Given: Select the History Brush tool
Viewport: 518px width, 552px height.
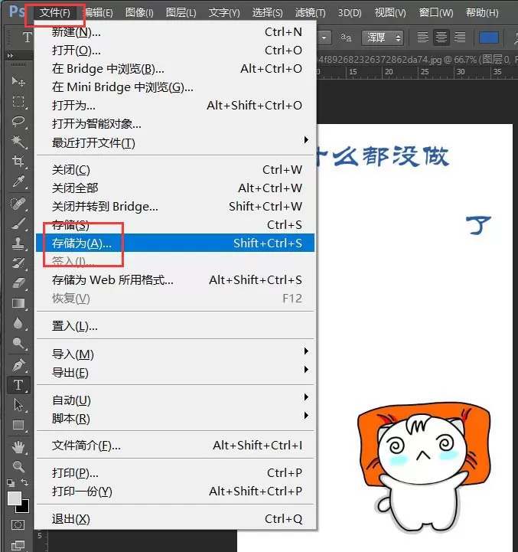Looking at the screenshot, I should (18, 263).
